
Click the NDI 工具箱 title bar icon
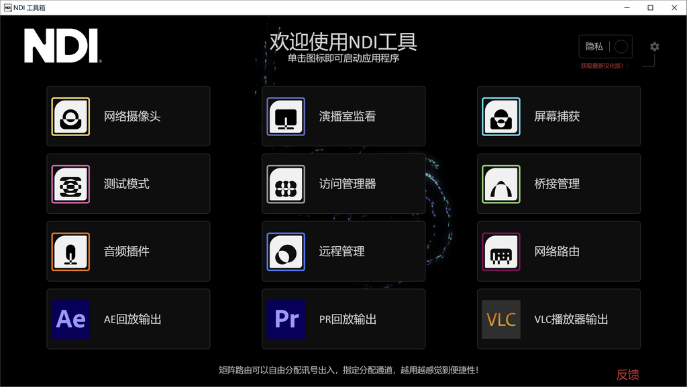pyautogui.click(x=7, y=7)
